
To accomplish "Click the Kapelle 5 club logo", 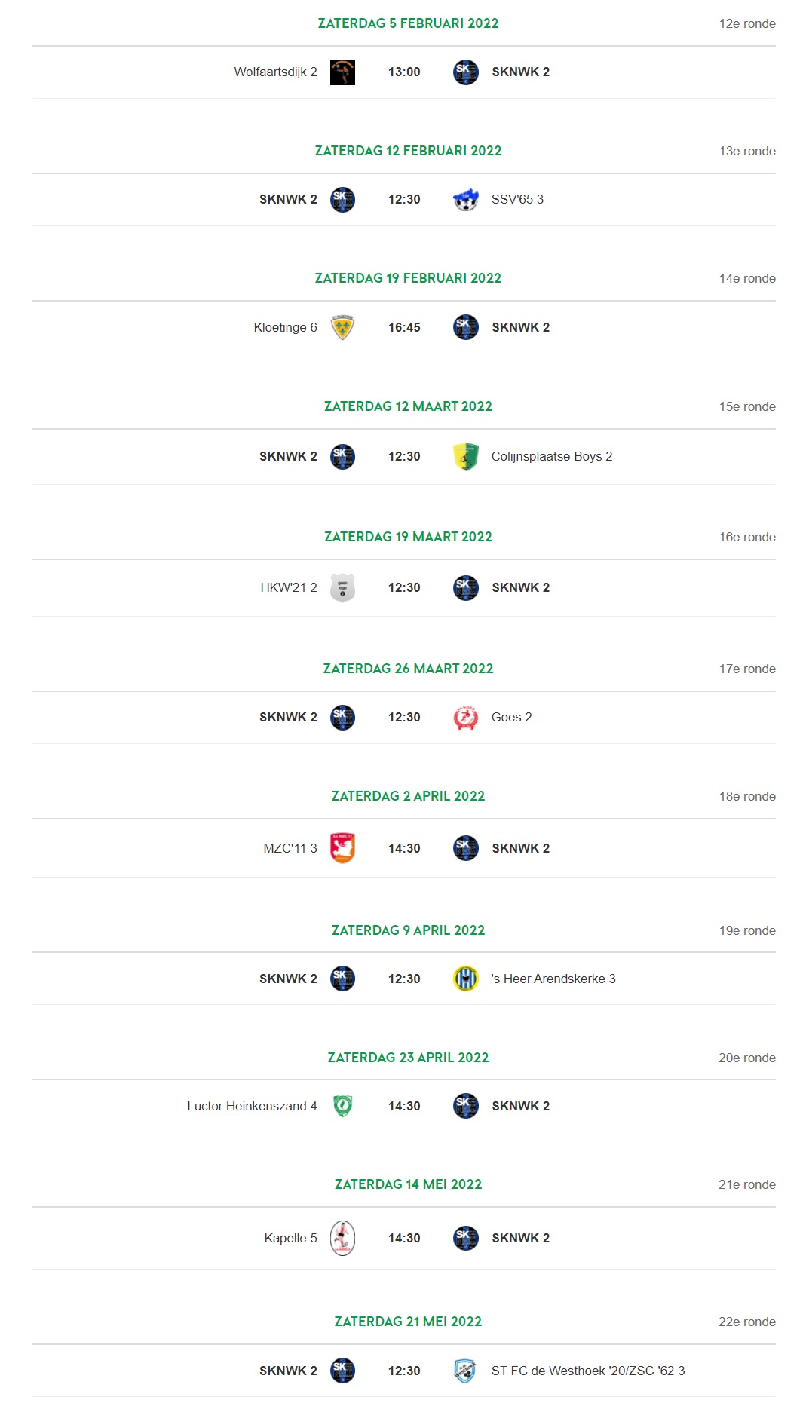I will coord(342,1238).
